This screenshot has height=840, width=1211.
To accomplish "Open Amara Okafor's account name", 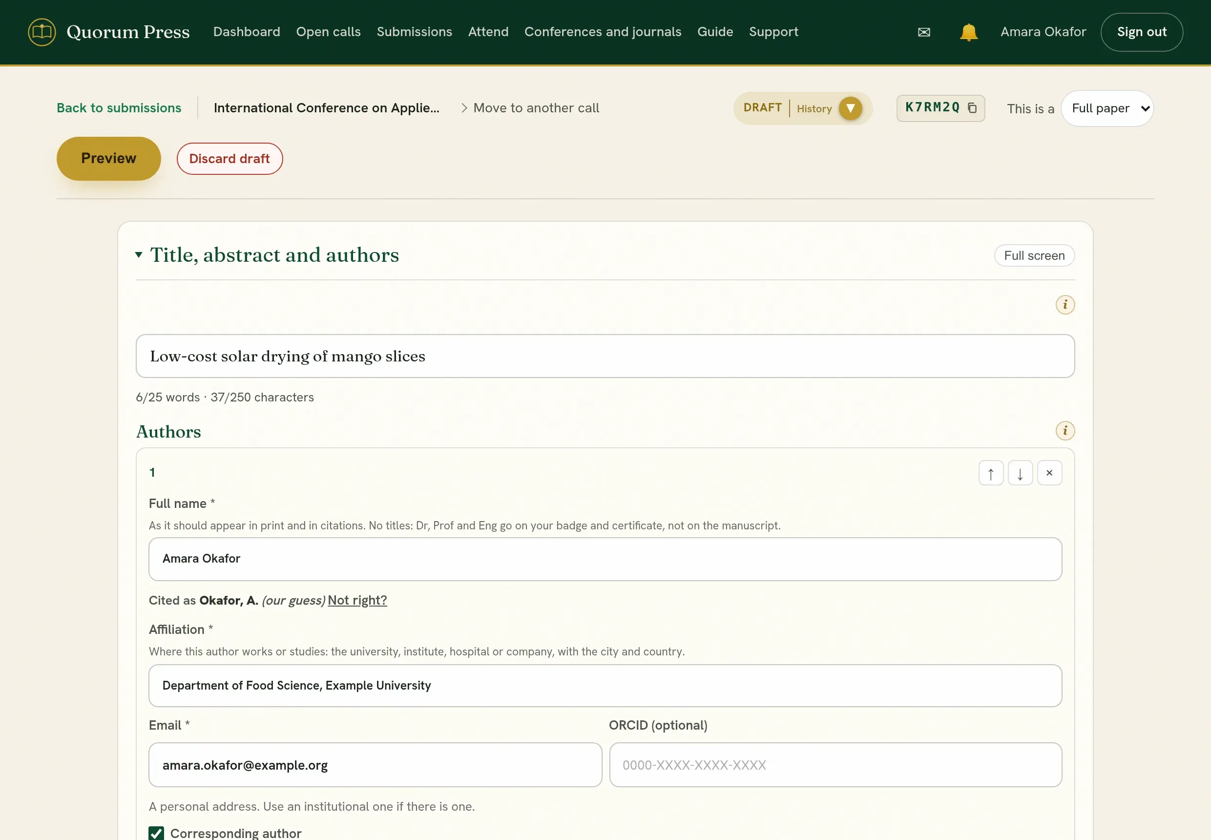I will tap(1043, 32).
